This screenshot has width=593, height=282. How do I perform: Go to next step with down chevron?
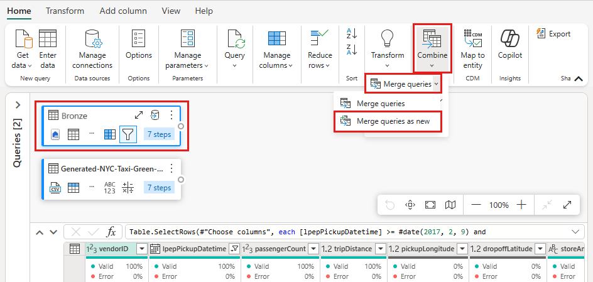[53, 232]
